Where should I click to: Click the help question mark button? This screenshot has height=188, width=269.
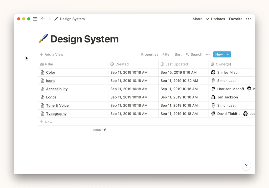pos(246,165)
